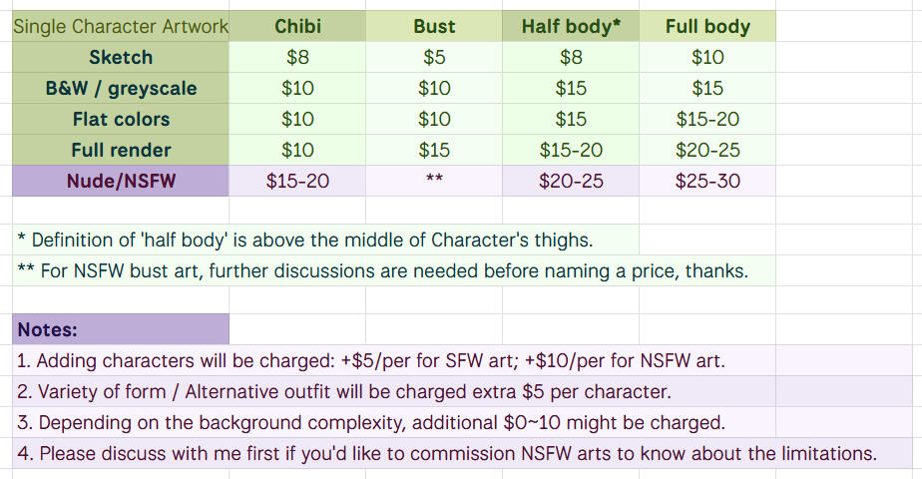The width and height of the screenshot is (922, 479).
Task: Click the Full render Half body $15-20 cell
Action: [571, 150]
